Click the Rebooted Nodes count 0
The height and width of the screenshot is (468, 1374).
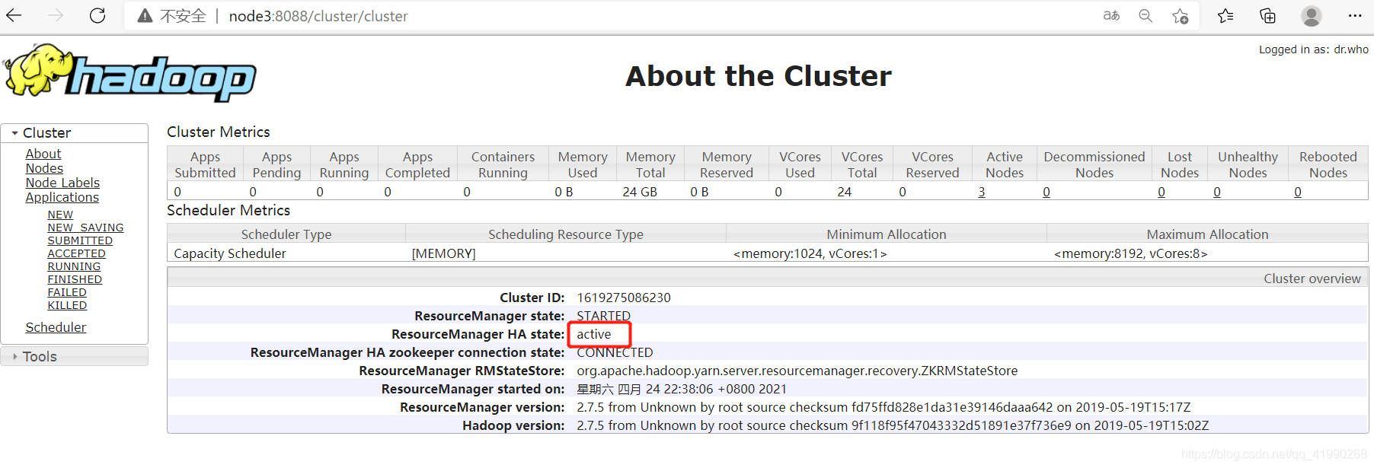(x=1298, y=192)
